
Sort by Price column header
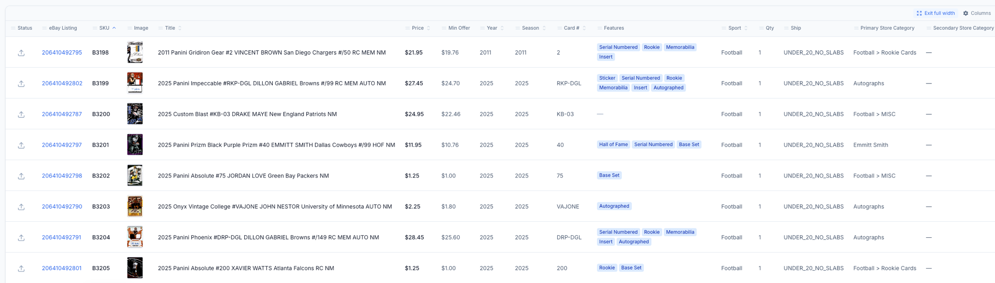pos(418,28)
